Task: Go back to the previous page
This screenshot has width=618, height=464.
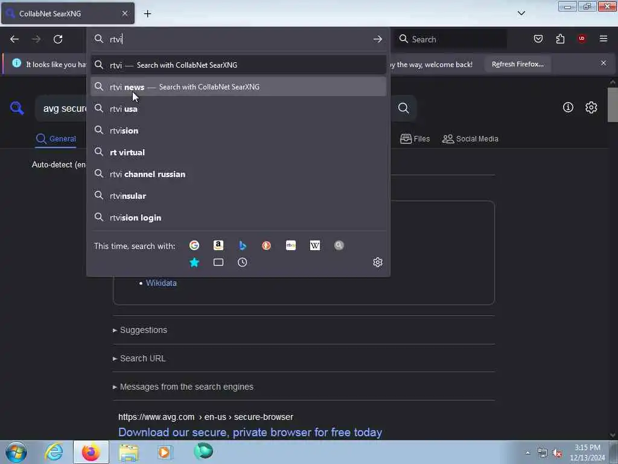Action: tap(14, 39)
